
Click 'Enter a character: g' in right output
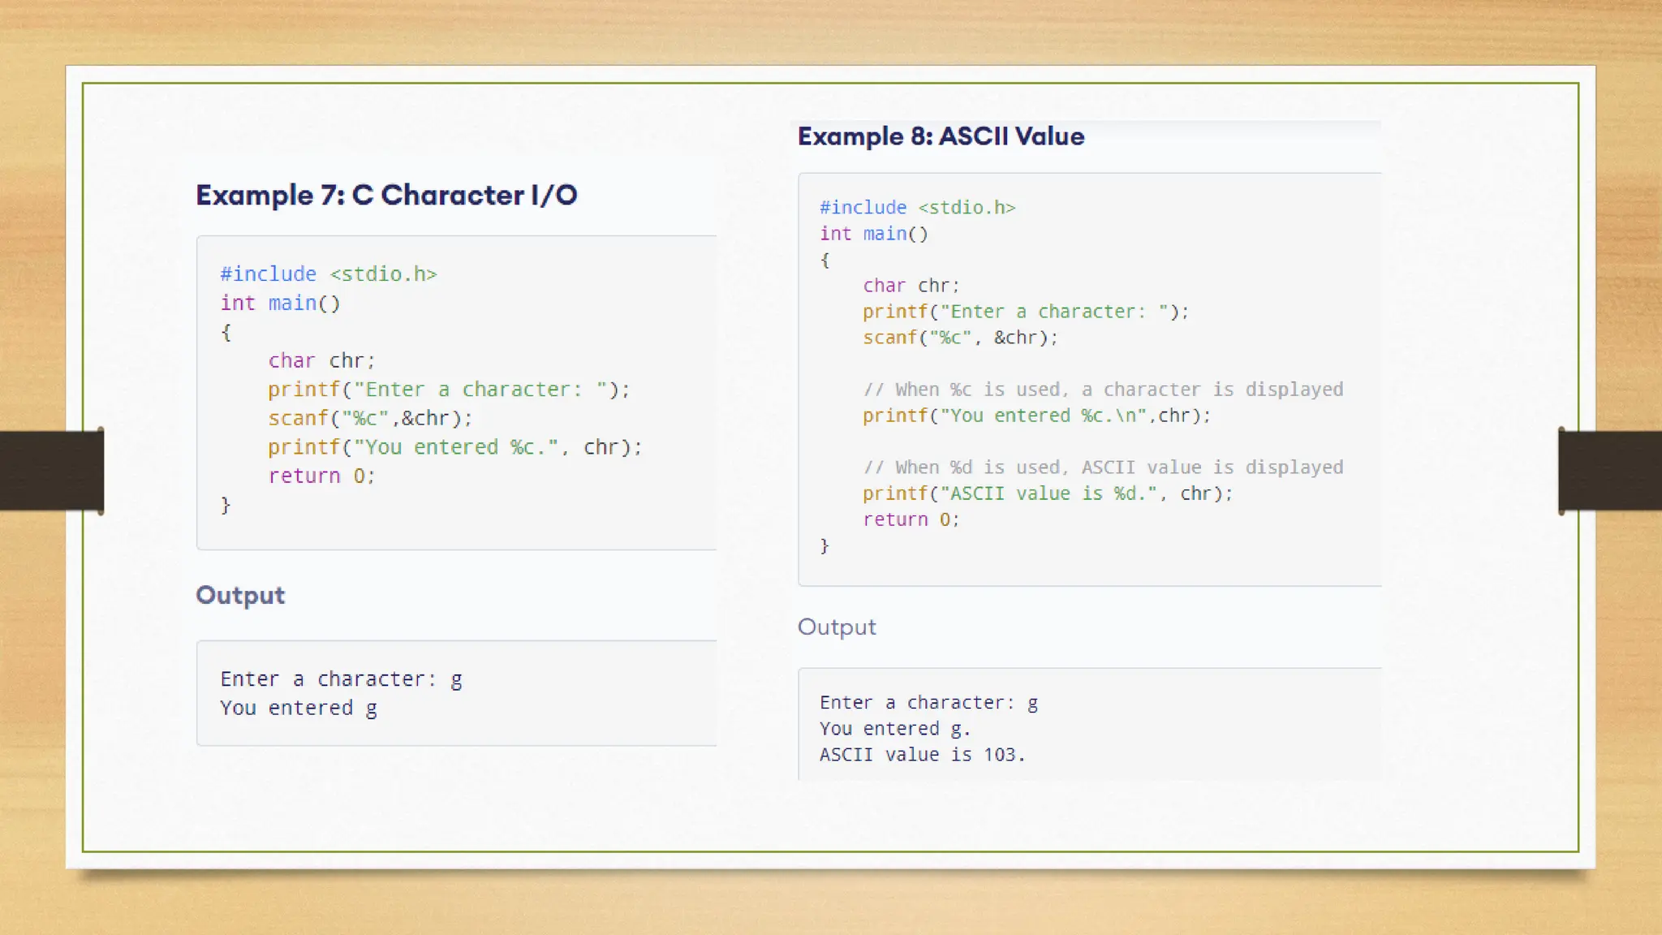(x=928, y=703)
